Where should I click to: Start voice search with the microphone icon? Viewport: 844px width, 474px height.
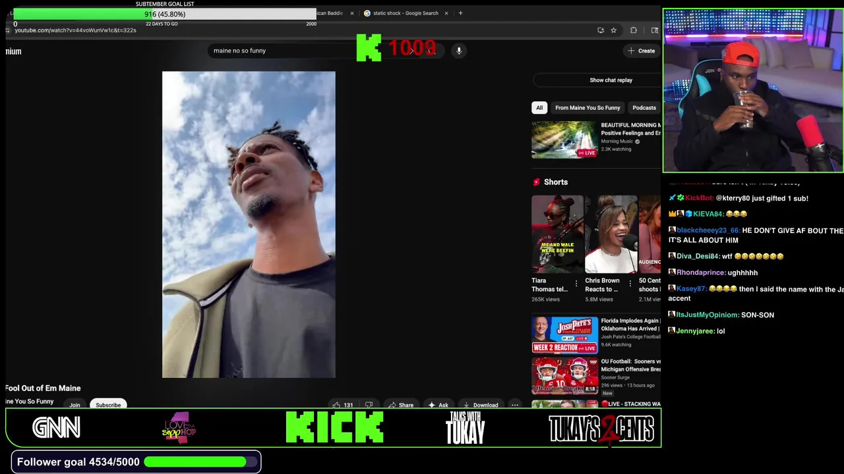point(459,51)
